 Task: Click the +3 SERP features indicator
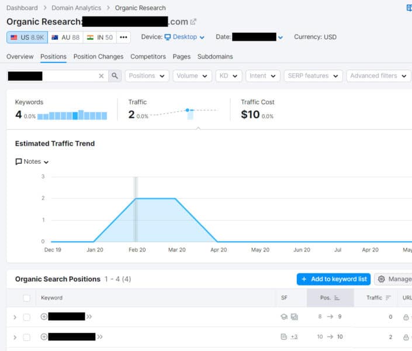tap(295, 337)
